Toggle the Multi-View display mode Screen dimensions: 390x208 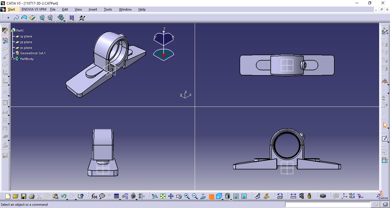pos(211,196)
